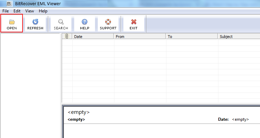This screenshot has width=260, height=138.
Task: Open an EML folder with OPEN button
Action: (11, 23)
